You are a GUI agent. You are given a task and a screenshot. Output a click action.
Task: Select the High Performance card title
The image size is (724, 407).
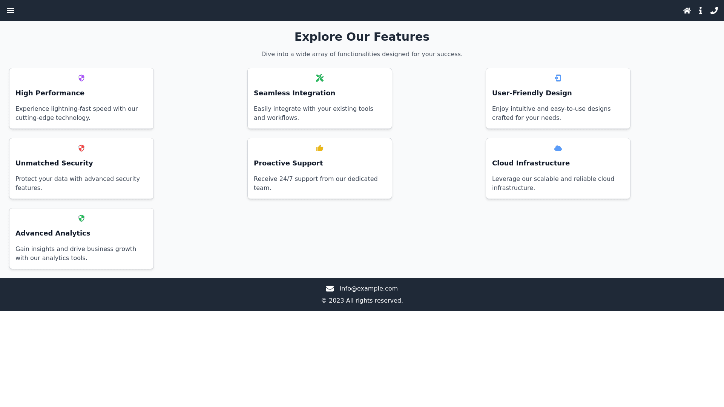pos(50,93)
